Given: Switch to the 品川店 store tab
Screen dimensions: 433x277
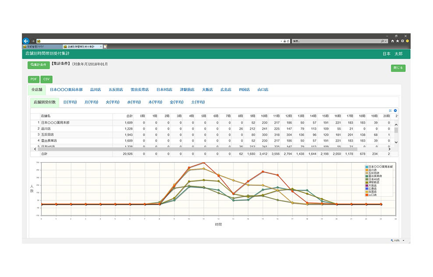Looking at the screenshot, I should tap(95, 89).
